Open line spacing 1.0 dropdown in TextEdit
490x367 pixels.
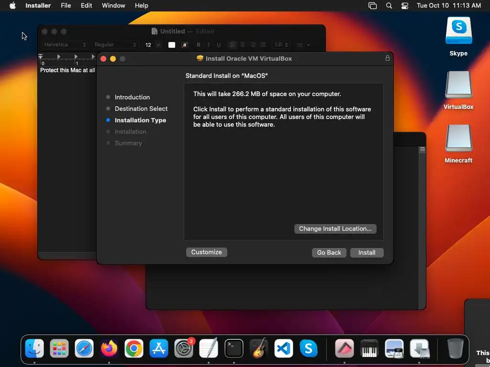pyautogui.click(x=280, y=44)
